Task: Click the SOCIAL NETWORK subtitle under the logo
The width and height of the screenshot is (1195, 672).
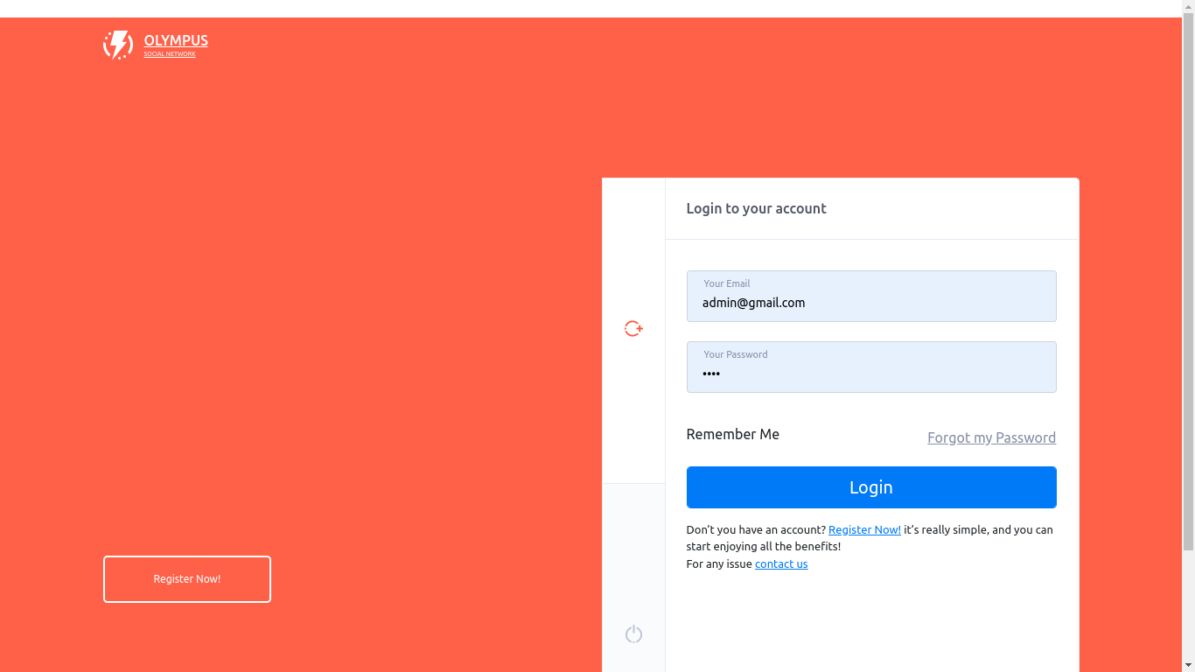Action: click(170, 54)
